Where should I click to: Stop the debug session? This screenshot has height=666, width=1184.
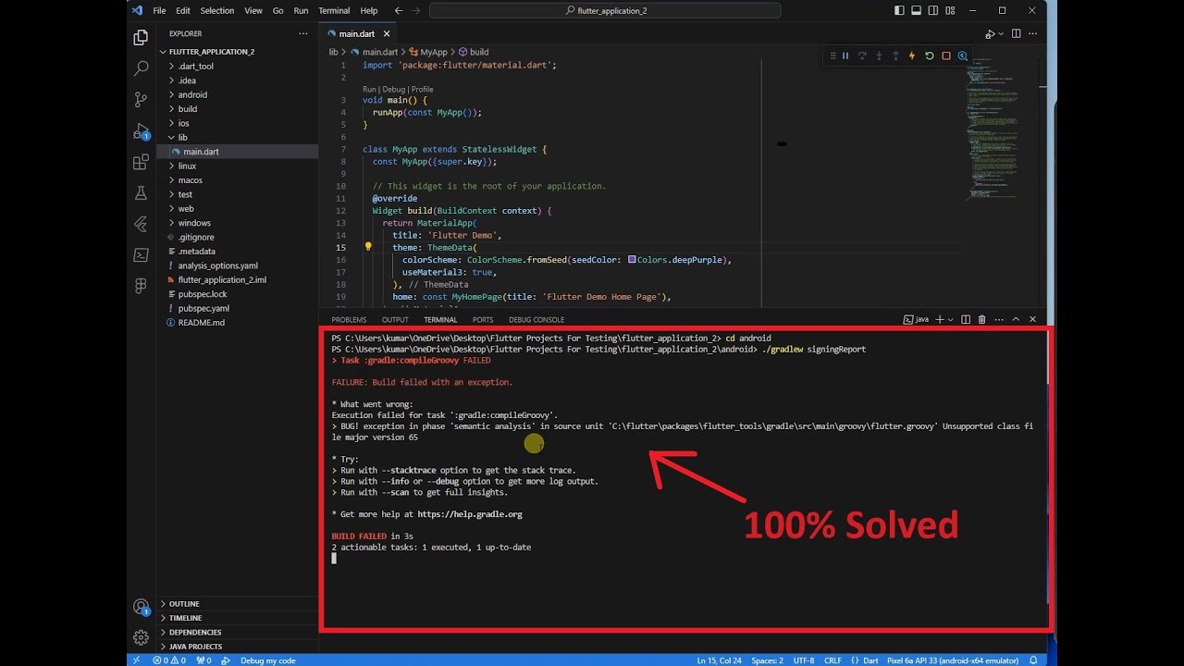pyautogui.click(x=945, y=55)
